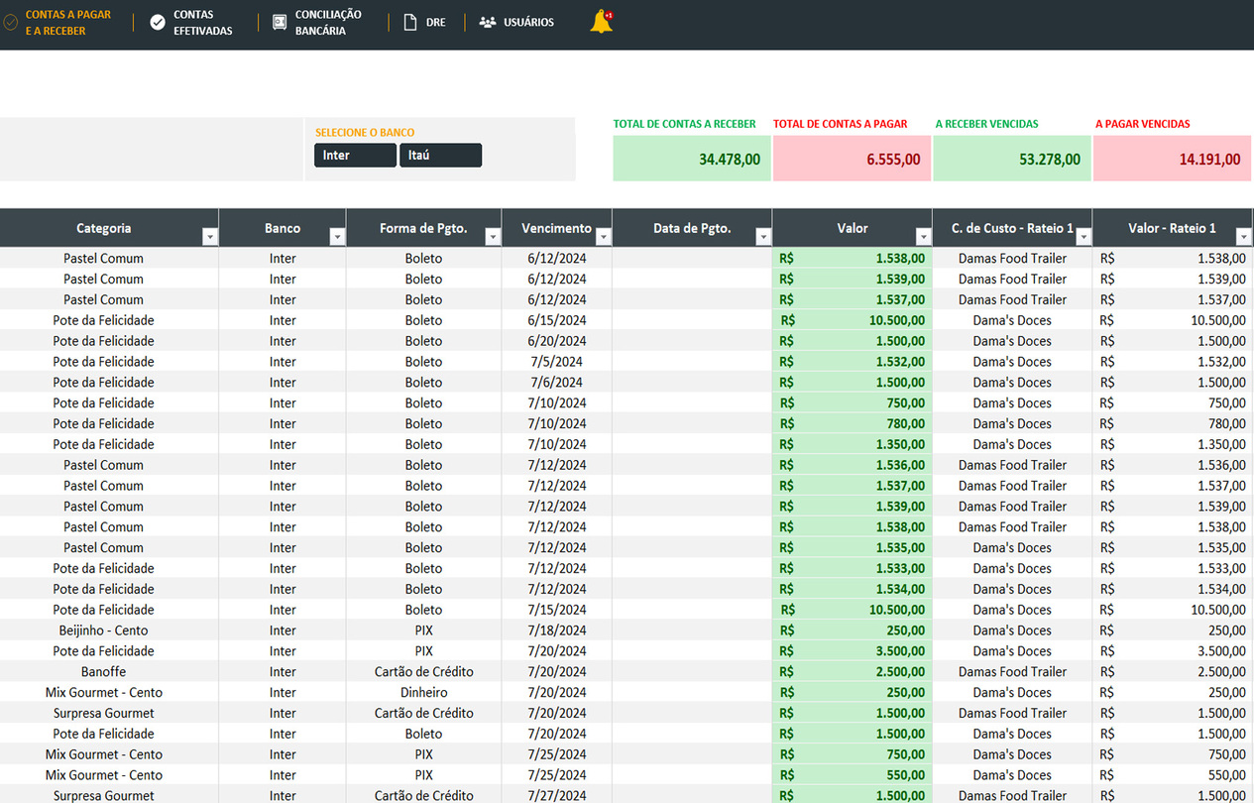
Task: Open the Vencimento column filter dropdown
Action: click(x=603, y=237)
